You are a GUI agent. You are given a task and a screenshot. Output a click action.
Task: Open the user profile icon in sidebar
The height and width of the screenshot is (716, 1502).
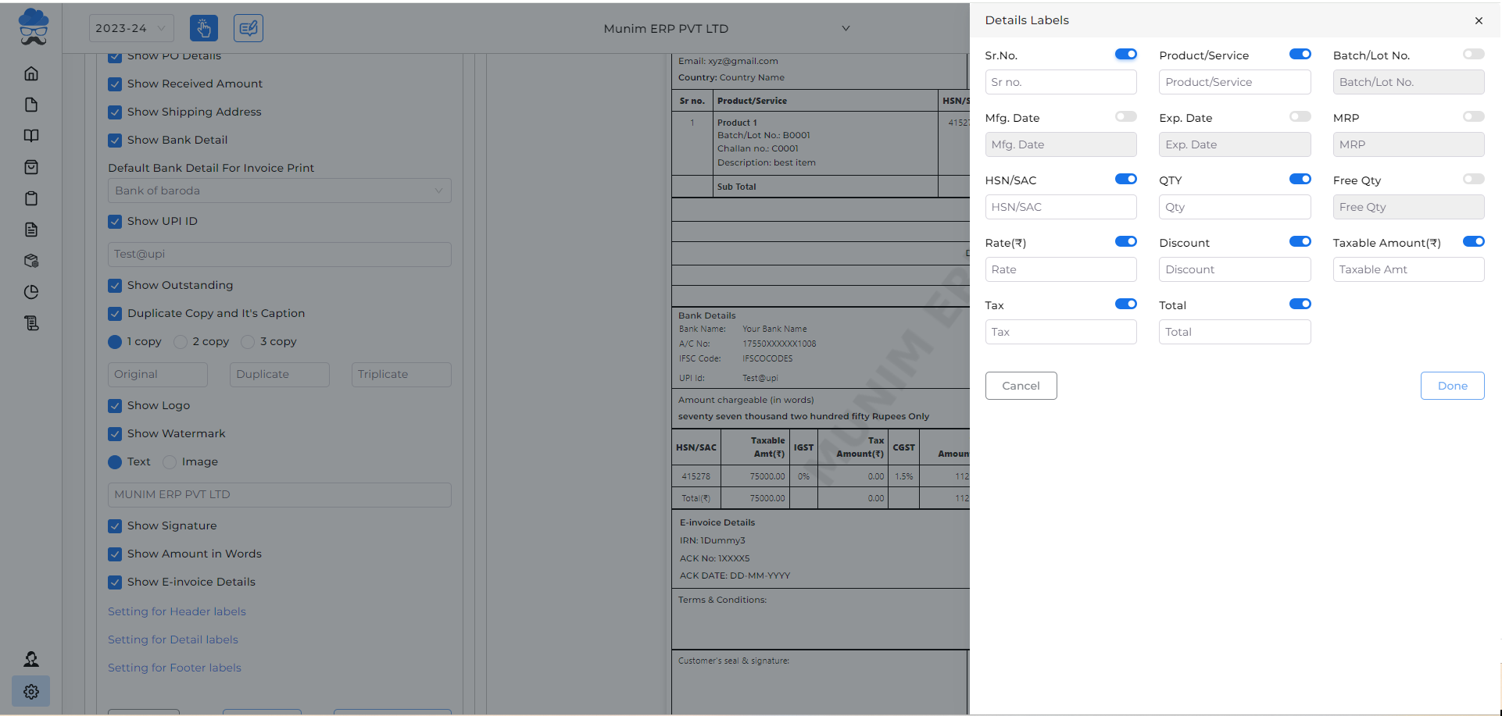31,660
